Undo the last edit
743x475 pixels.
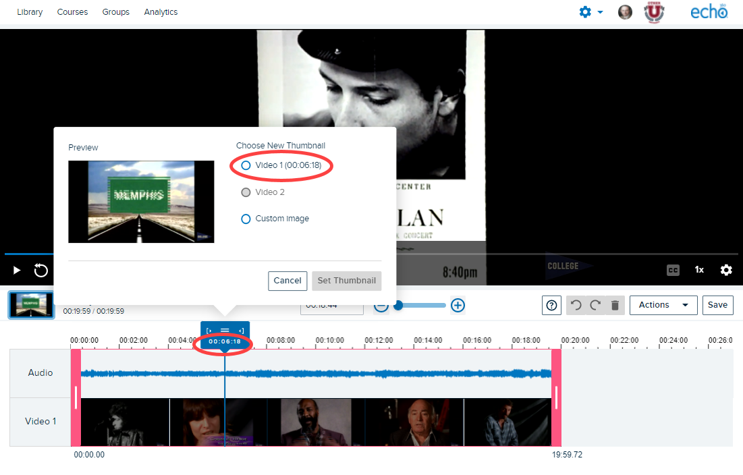pos(576,306)
